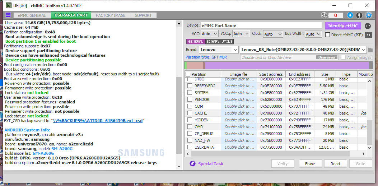This screenshot has height=186, width=378.
Task: Click the Verify button
Action: 282,164
